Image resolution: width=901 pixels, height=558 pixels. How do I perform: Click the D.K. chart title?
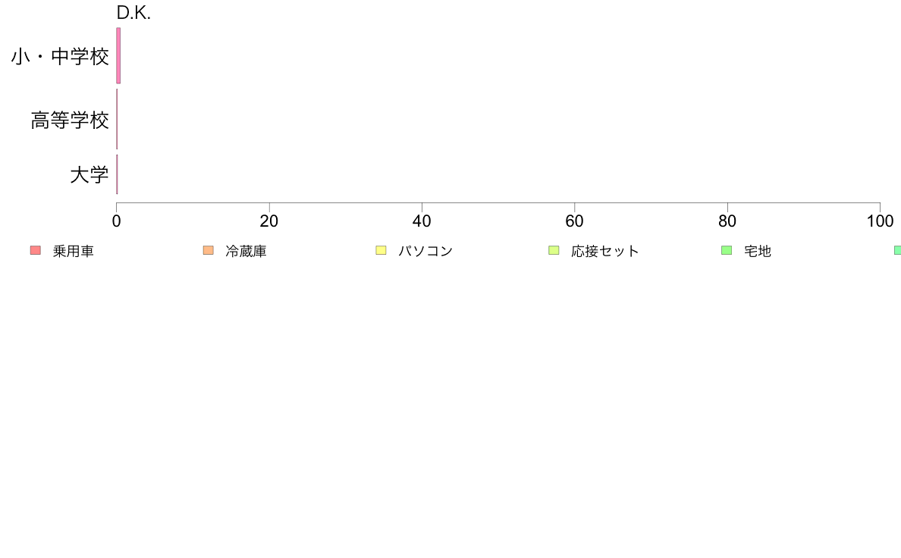133,13
